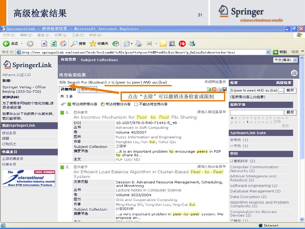305x229 pixels.
Task: Toggle the partial-access half-green checkbox filter
Action: click(x=102, y=104)
